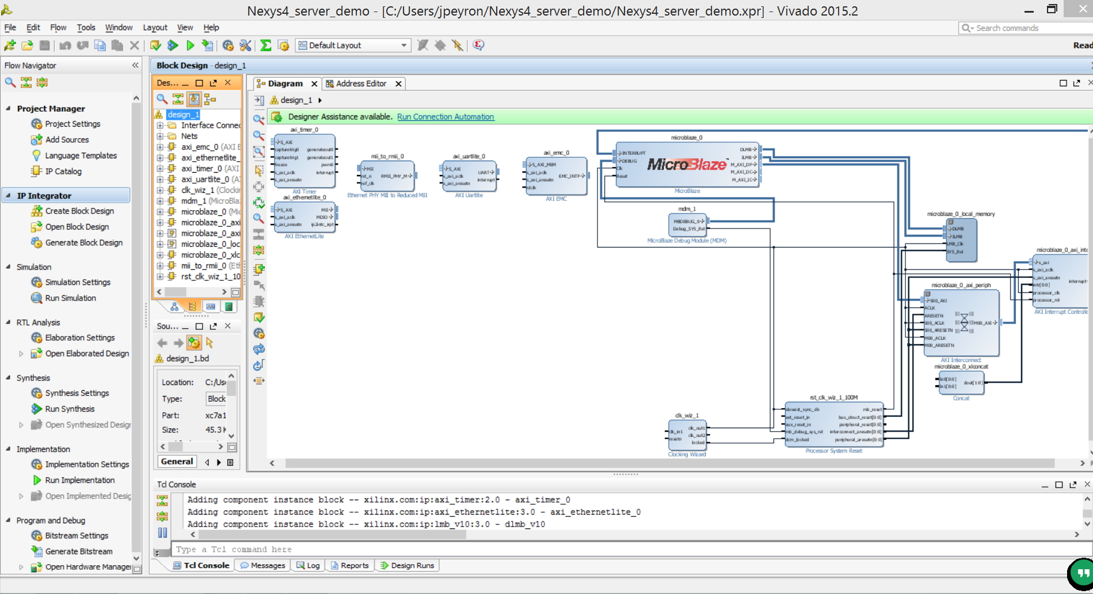Click the Generate Bitstream toolbar icon

tap(208, 45)
